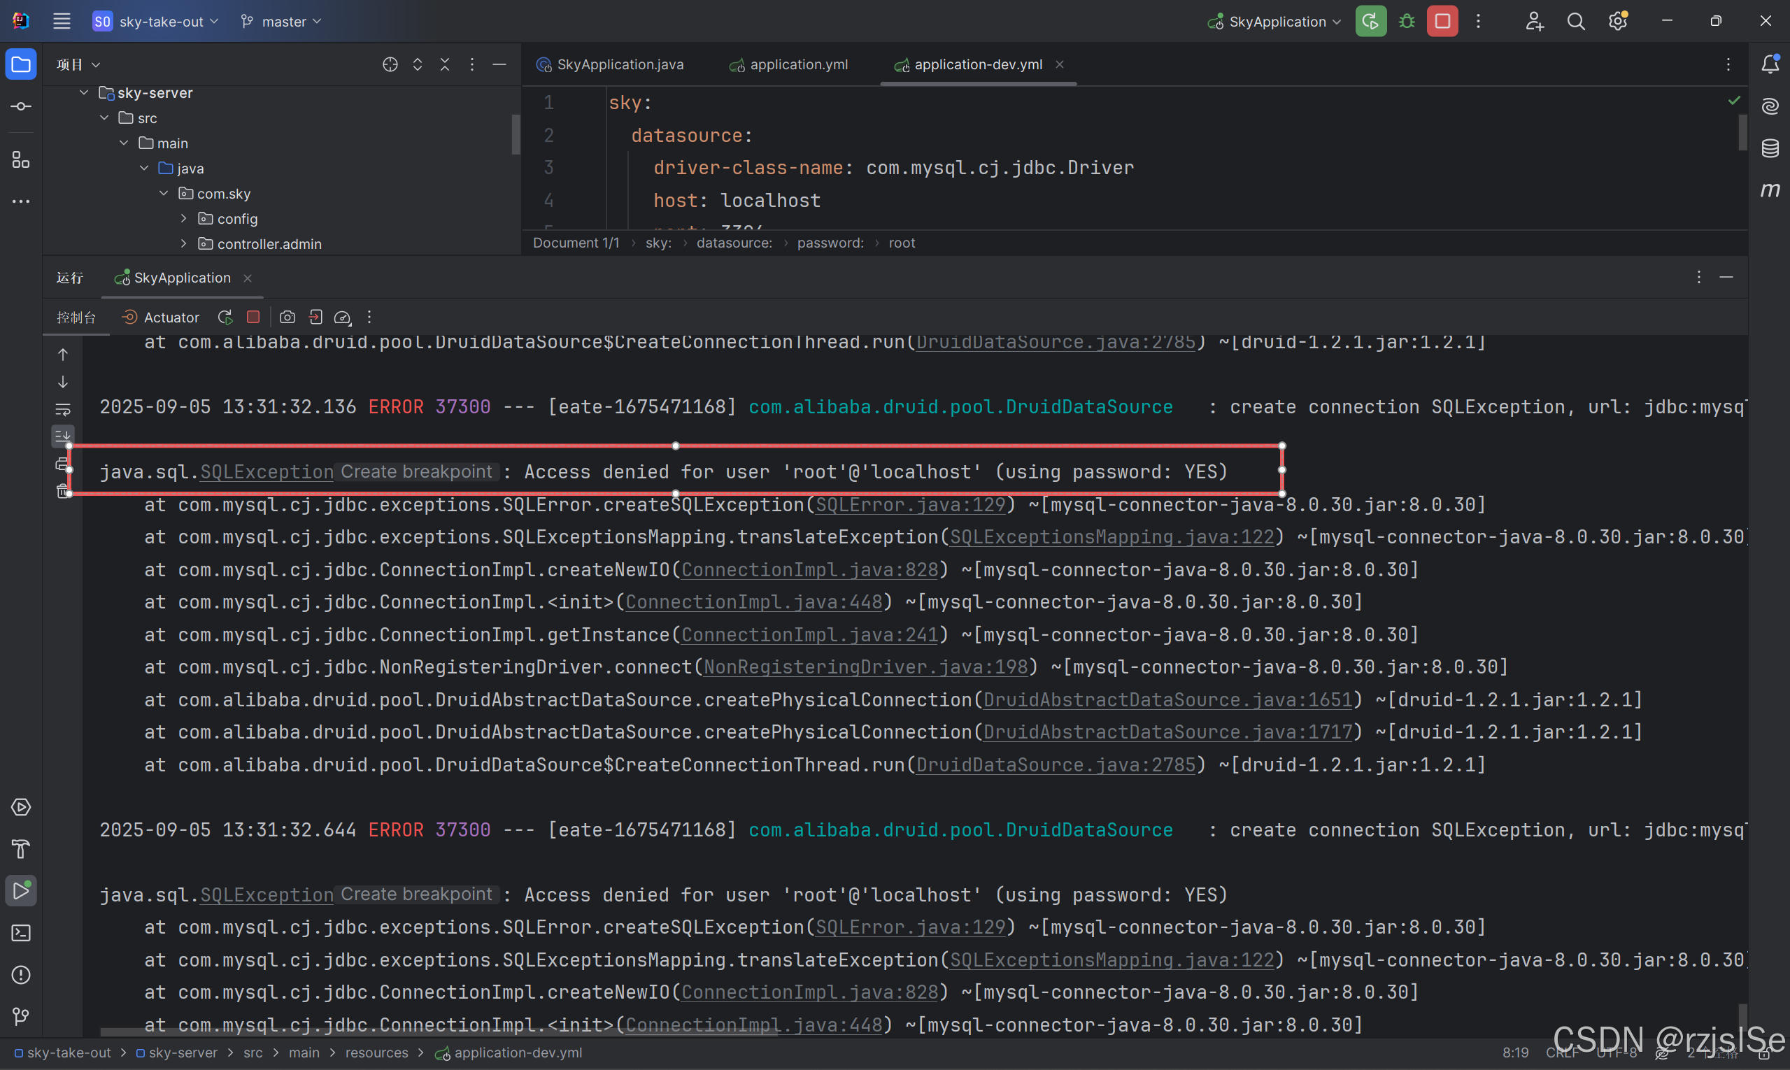Switch to the application.yml editor tab
Screen dimensions: 1790x1070
tap(799, 64)
